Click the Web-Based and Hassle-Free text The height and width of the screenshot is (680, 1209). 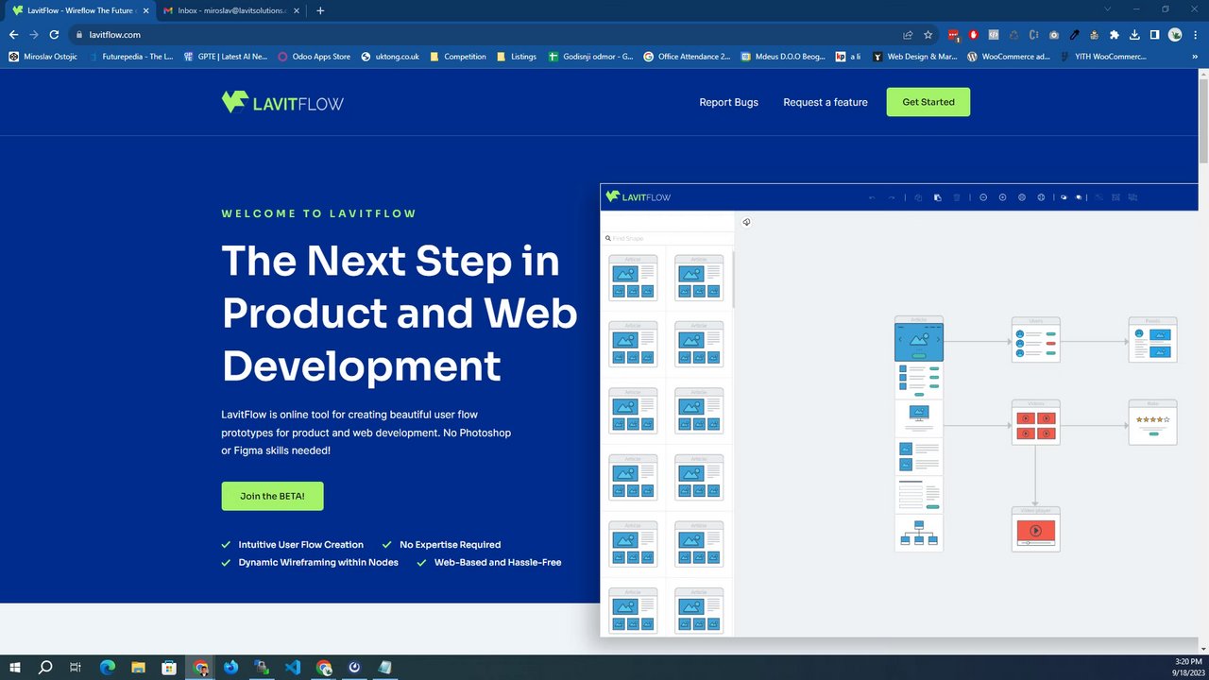[498, 562]
